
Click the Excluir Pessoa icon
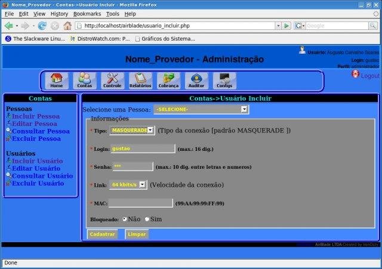tap(9, 138)
